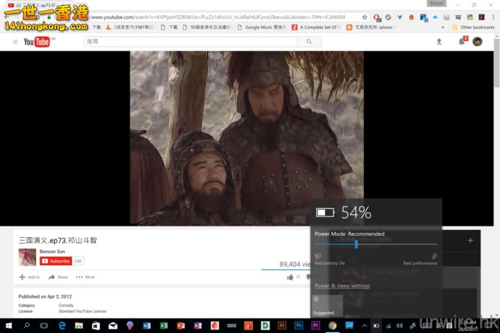Launch PowerPoint from the taskbar
Screen dimensions: 500x333
click(x=181, y=326)
